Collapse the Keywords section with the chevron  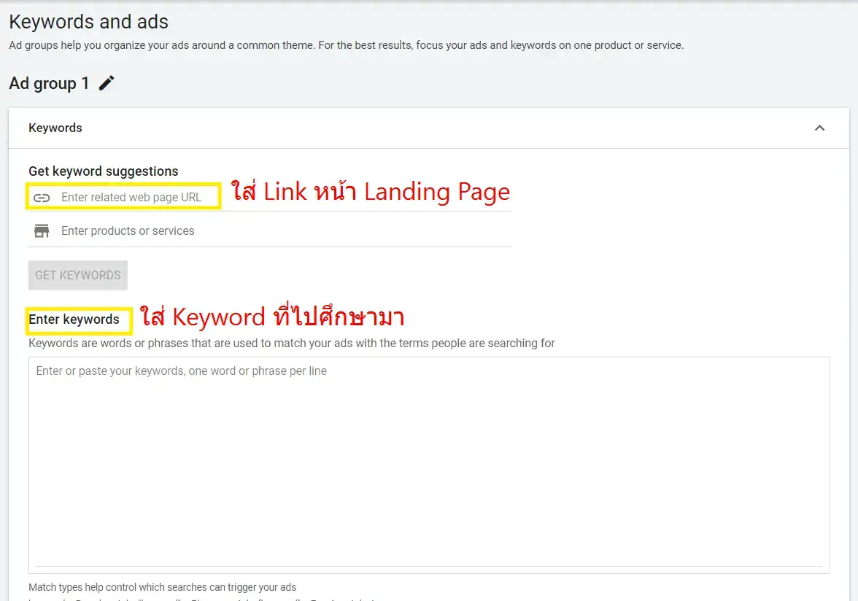(819, 127)
